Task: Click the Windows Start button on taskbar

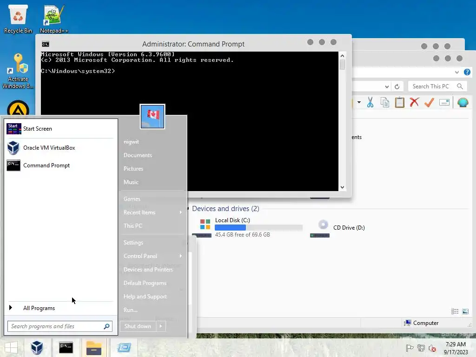Action: 11,348
